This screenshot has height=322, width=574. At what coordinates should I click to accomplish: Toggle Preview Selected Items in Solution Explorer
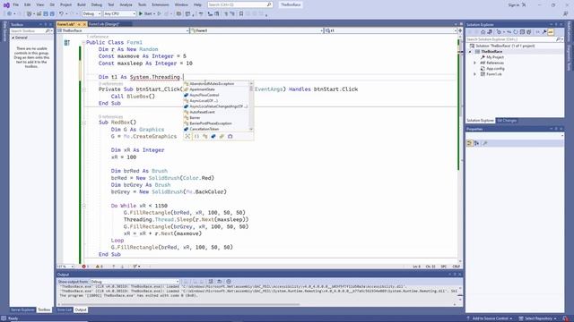click(x=551, y=32)
